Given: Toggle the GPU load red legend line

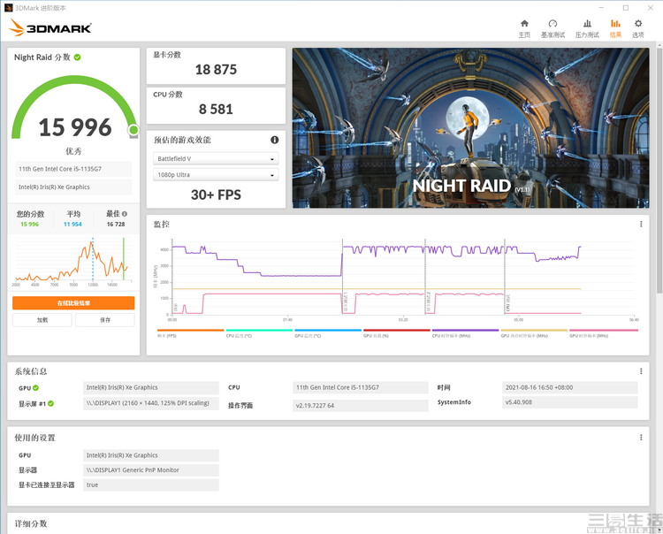Looking at the screenshot, I should tap(397, 332).
